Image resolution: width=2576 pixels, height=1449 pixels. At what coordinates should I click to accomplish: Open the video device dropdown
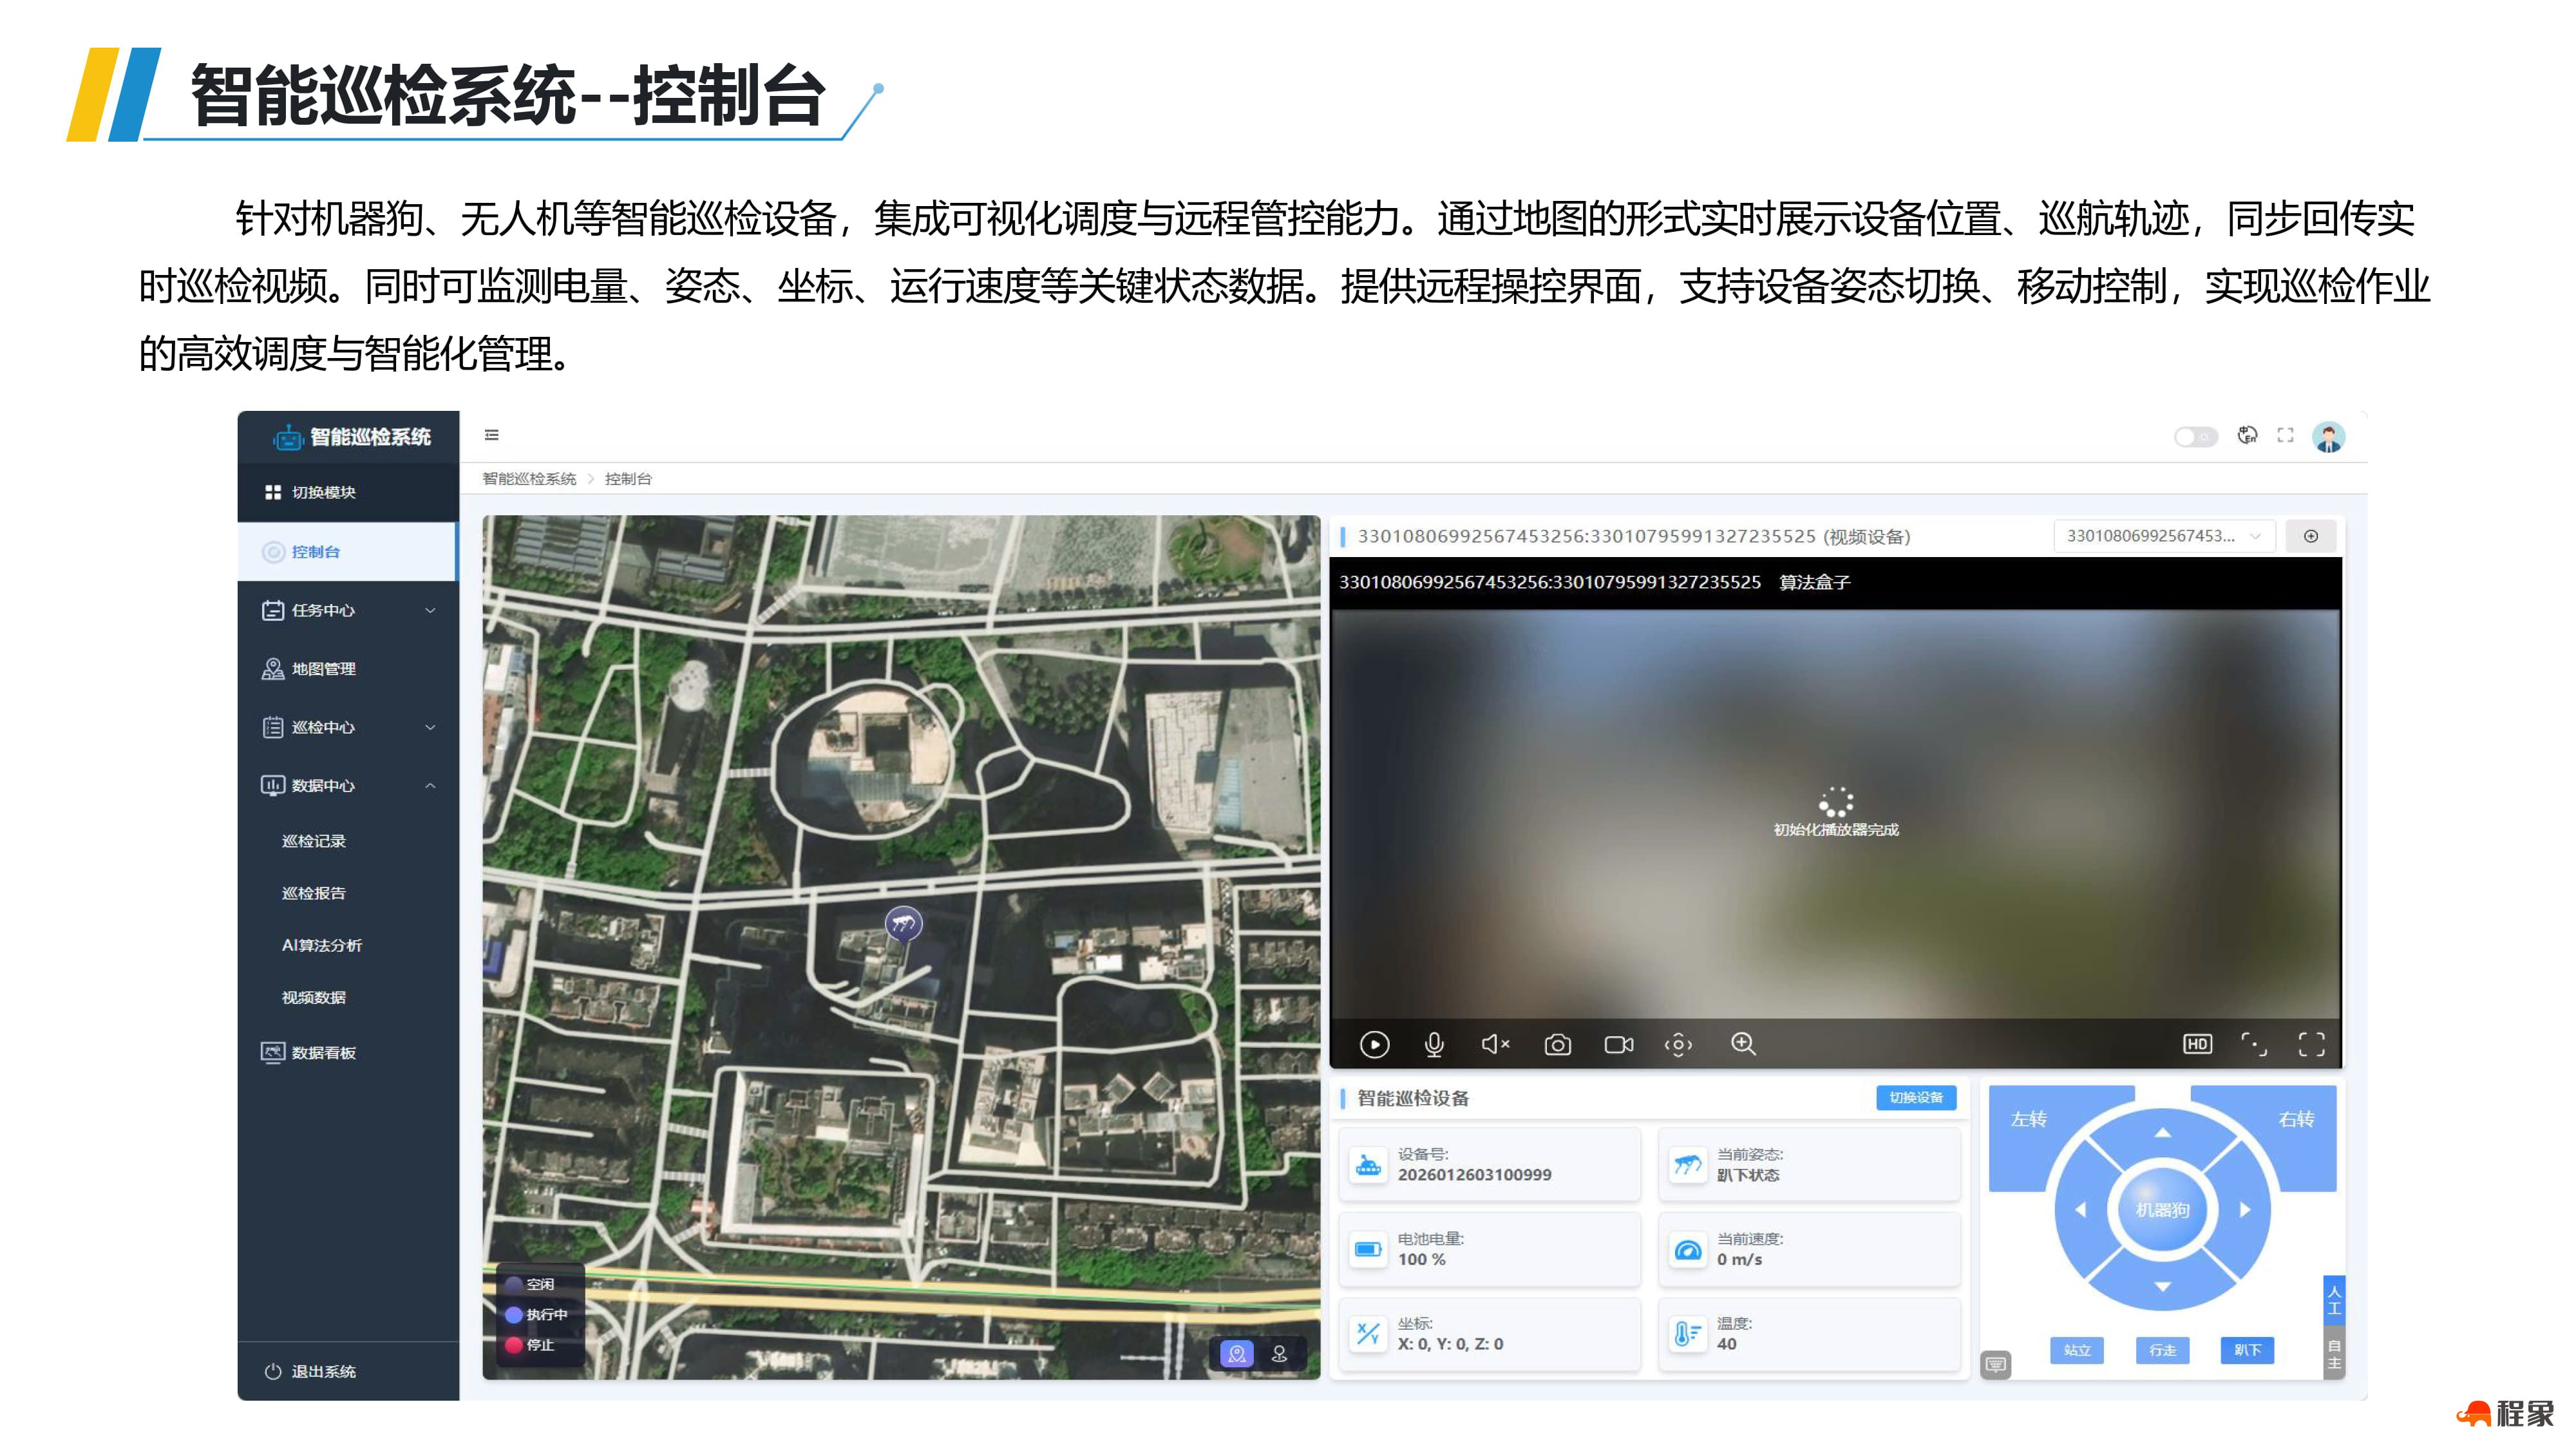pos(2164,536)
